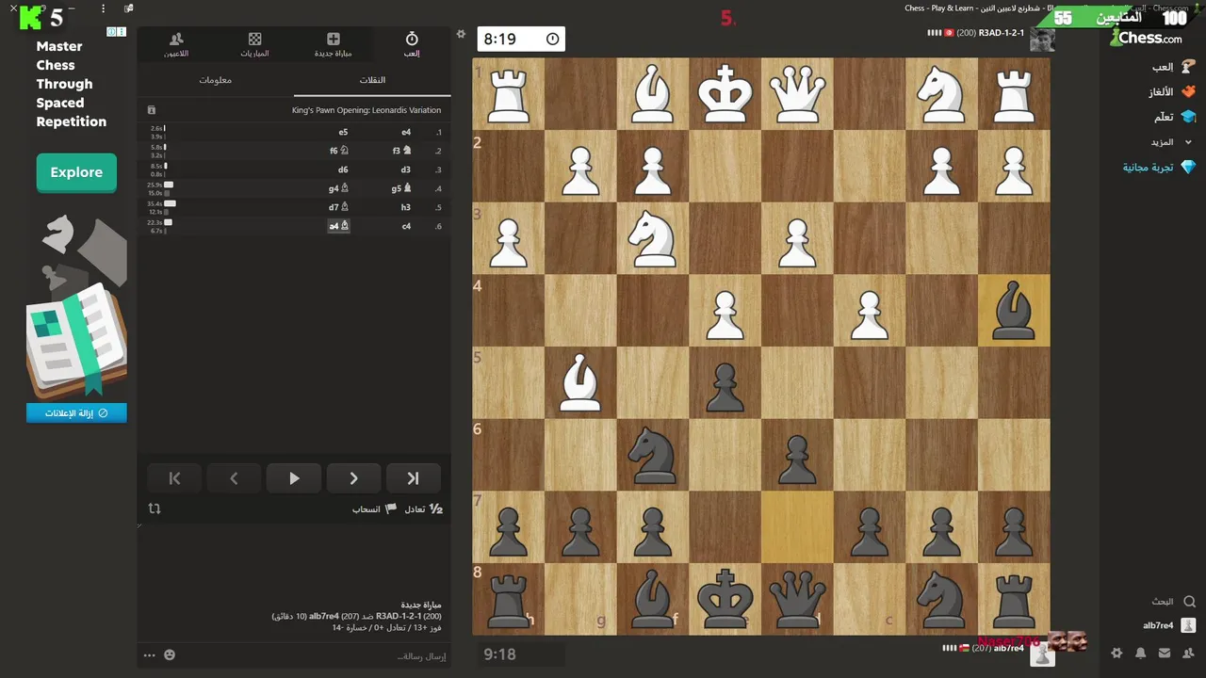Switch to the Moves (النقلات) tab
Image resolution: width=1206 pixels, height=678 pixels.
click(x=372, y=80)
